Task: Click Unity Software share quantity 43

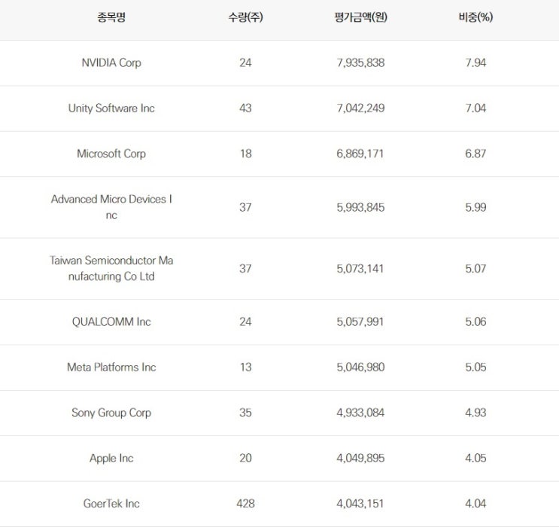Action: coord(245,108)
